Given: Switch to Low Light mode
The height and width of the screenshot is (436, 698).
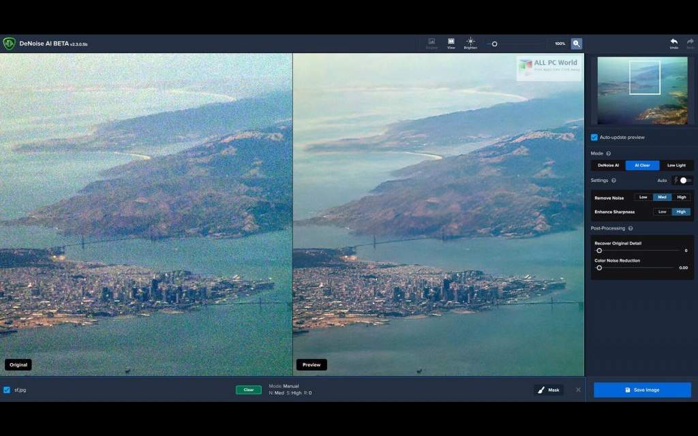Looking at the screenshot, I should [x=676, y=166].
